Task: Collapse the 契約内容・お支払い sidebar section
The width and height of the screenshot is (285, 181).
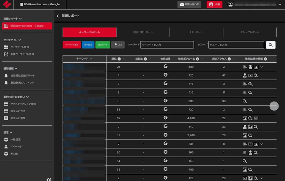Action: (27, 97)
